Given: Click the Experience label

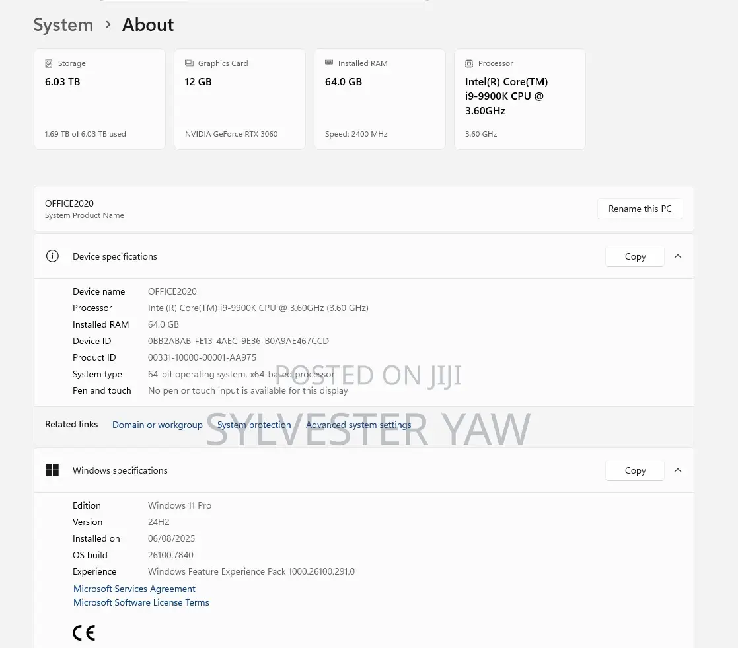Looking at the screenshot, I should tap(94, 571).
